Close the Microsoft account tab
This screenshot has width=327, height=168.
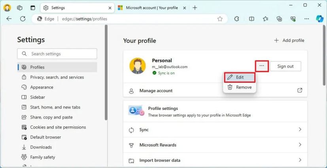click(184, 8)
